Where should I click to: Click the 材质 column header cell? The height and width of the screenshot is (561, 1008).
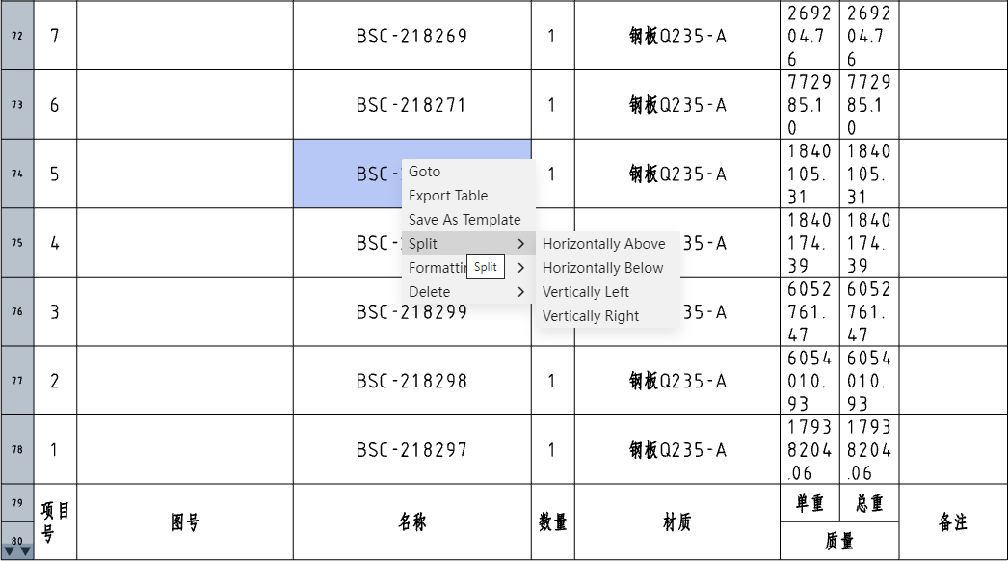676,522
